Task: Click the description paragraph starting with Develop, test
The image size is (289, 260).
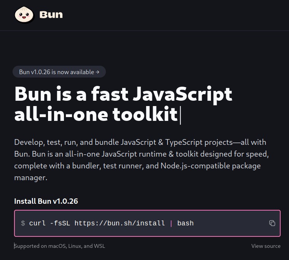Action: click(x=142, y=160)
